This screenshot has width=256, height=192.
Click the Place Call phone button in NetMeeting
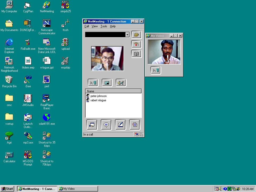tap(136, 35)
